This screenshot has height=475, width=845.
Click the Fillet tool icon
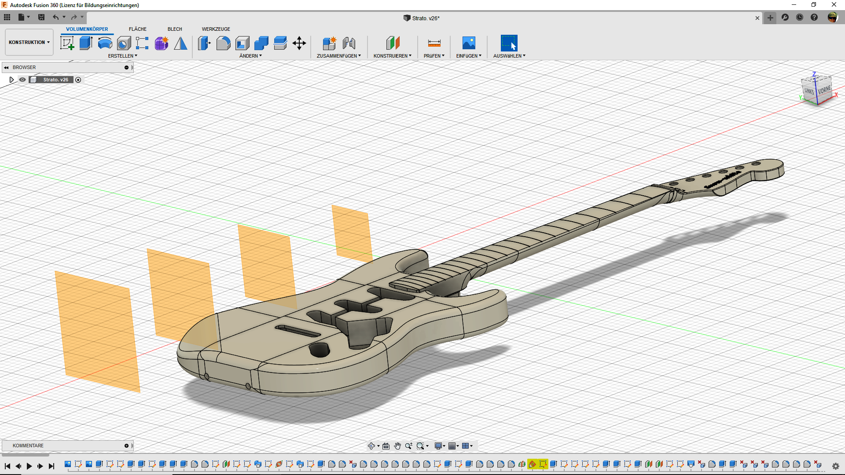tap(223, 43)
